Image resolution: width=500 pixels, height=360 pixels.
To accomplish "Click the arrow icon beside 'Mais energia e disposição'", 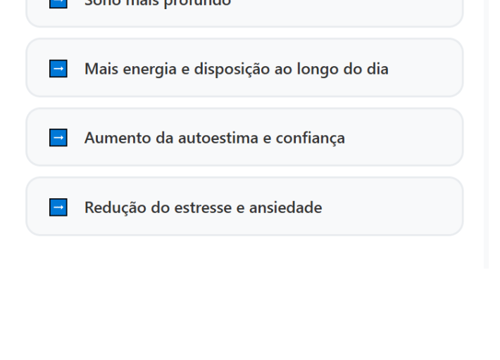I will click(58, 69).
